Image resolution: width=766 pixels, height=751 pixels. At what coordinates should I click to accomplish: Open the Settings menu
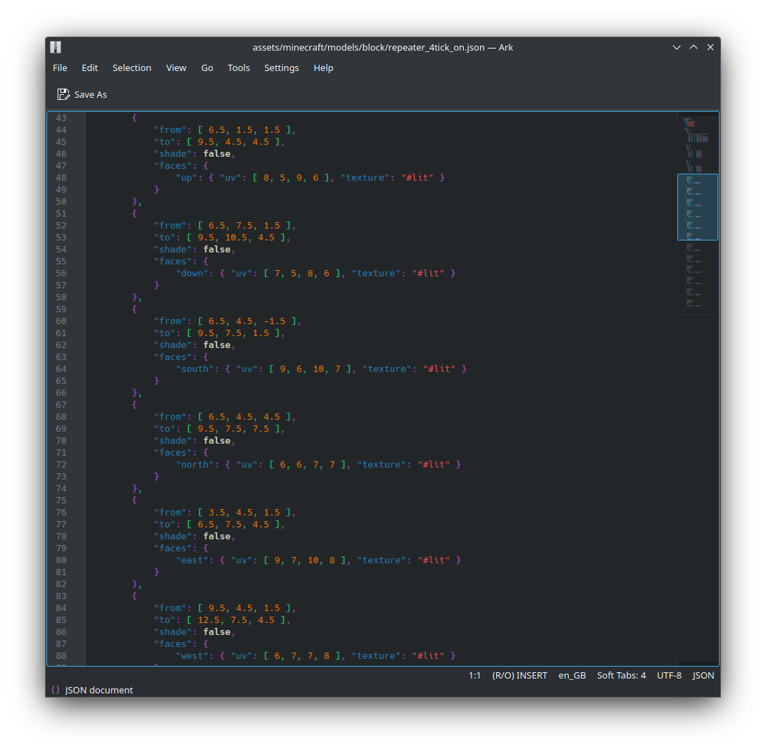pyautogui.click(x=281, y=68)
